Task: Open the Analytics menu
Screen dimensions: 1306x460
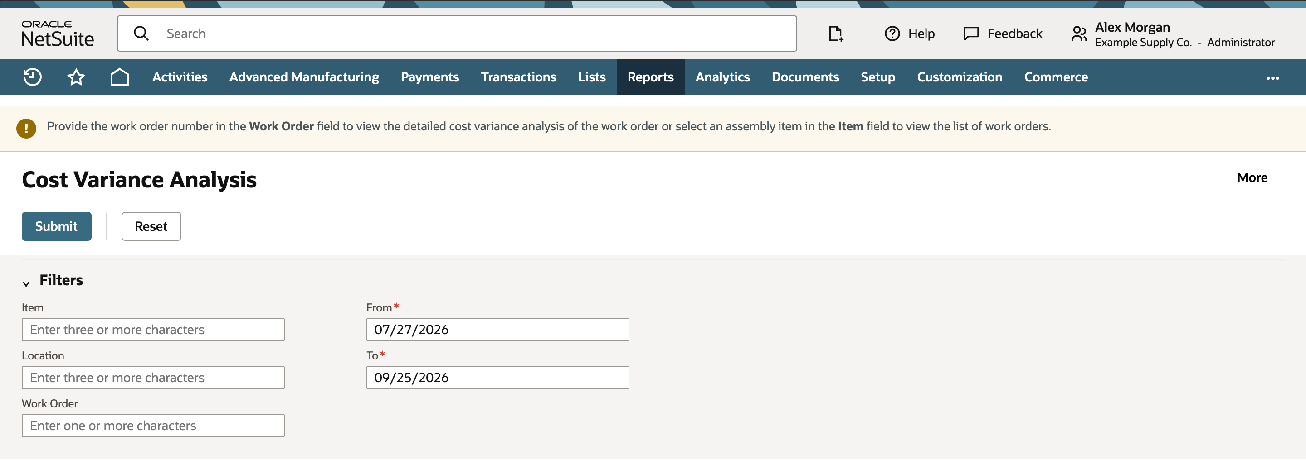Action: [722, 77]
